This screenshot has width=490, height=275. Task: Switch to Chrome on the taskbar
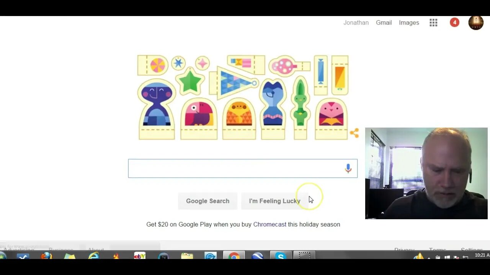coord(234,256)
